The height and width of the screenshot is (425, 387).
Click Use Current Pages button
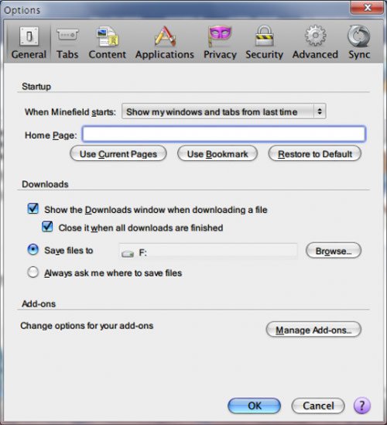click(118, 154)
